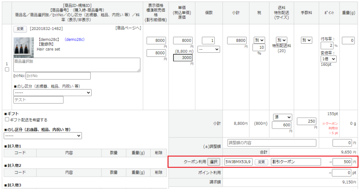This screenshot has height=189, width=361.
Task: Click the Hair care set product thumbnail
Action: tap(24, 47)
